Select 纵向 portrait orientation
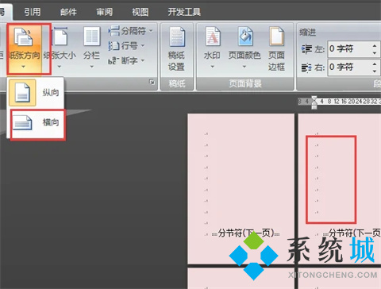Viewport: 381px width, 289px height. click(36, 93)
